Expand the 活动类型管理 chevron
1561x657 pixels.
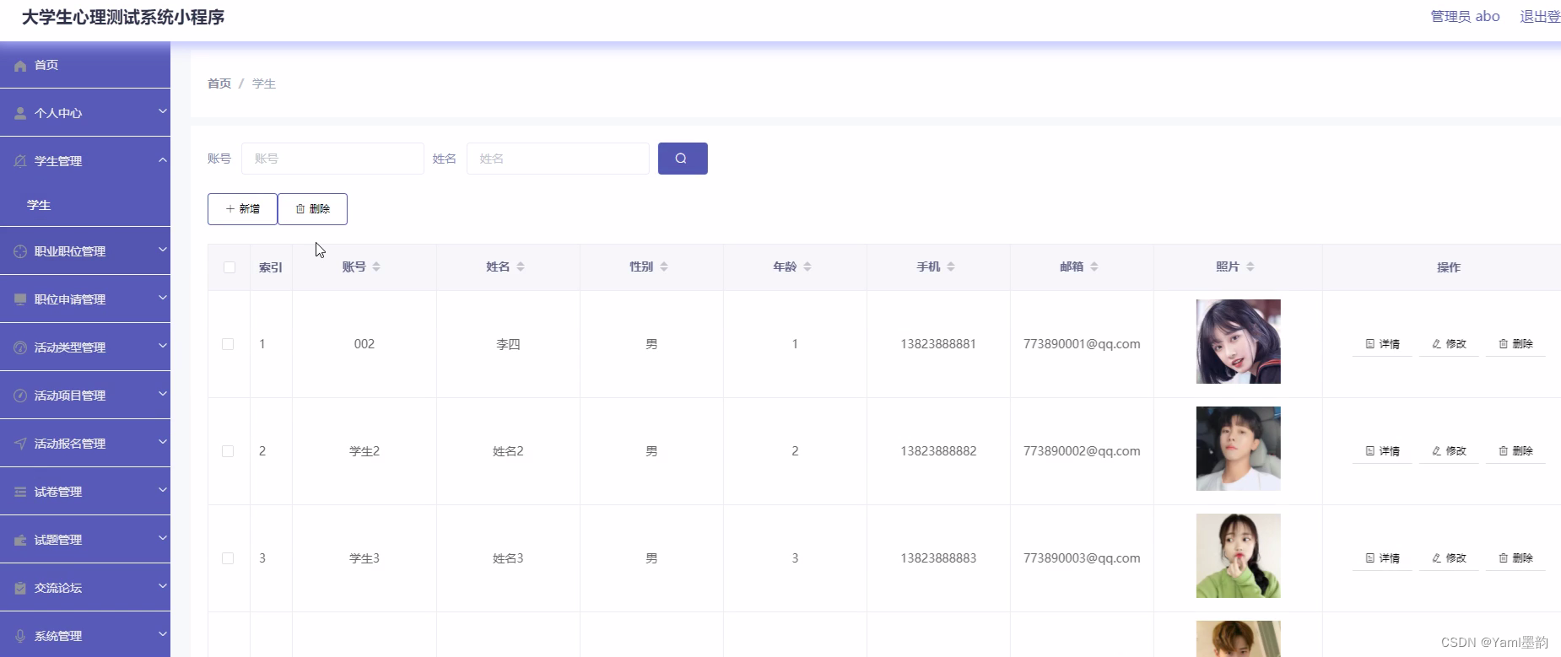pos(163,346)
